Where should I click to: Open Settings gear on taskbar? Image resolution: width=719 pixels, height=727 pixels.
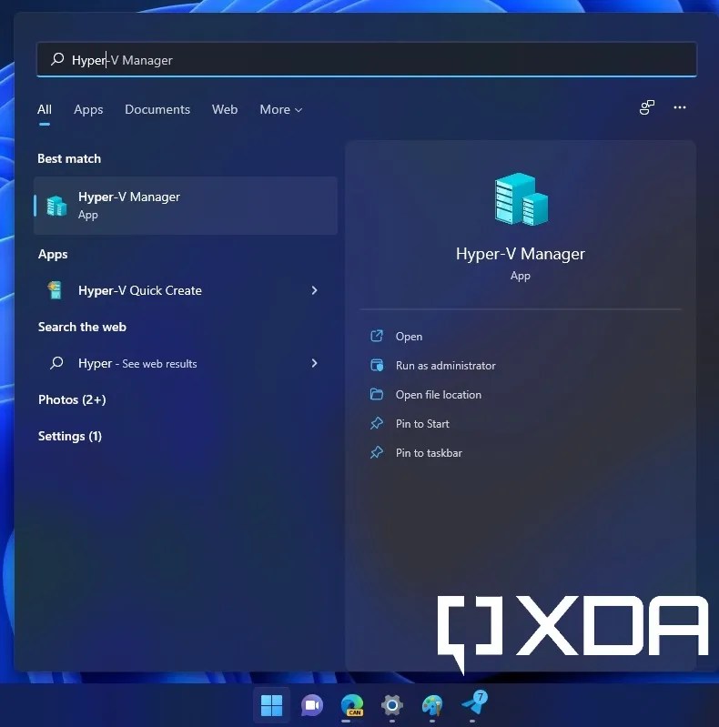[x=392, y=706]
